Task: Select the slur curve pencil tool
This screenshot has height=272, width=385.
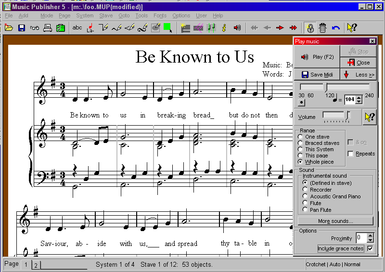Action: pos(142,28)
